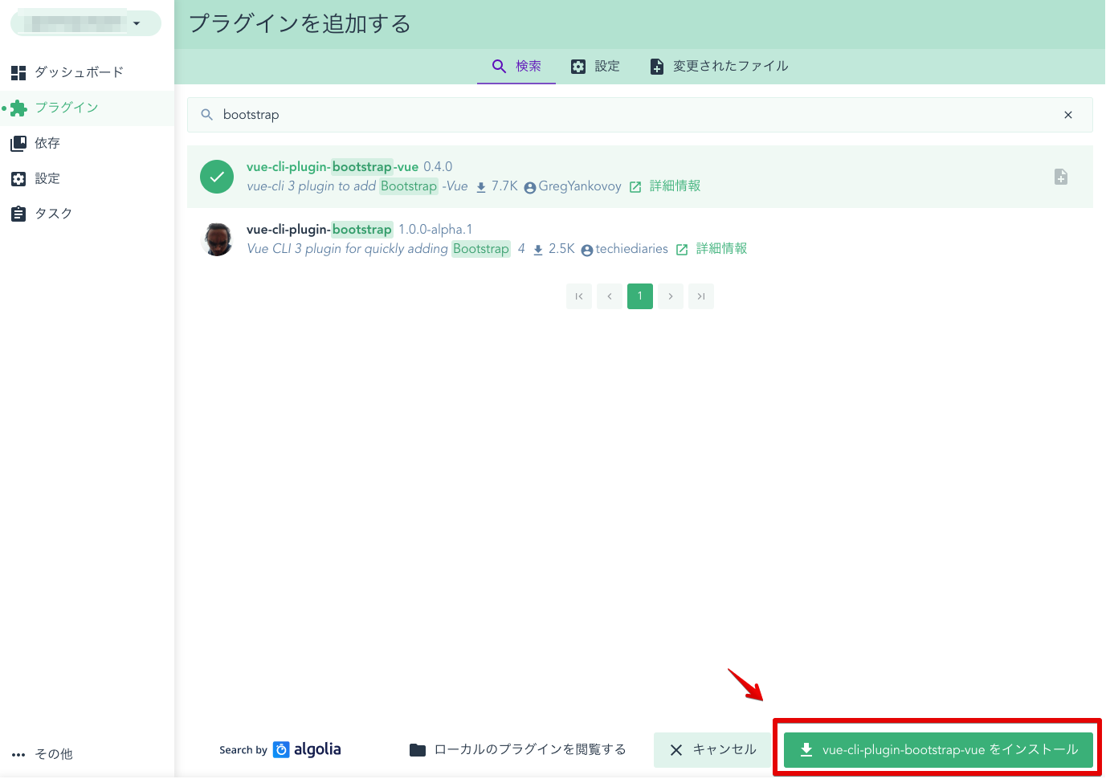Open the project selector dropdown

86,23
